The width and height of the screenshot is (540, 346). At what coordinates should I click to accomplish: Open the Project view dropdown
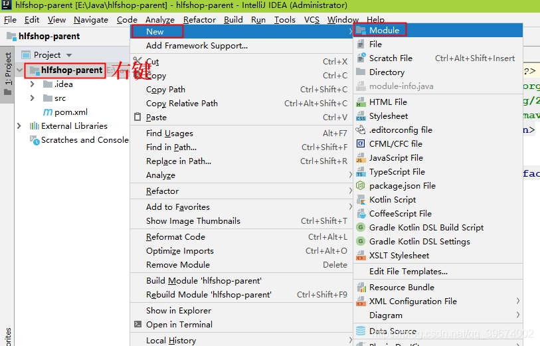coord(69,55)
